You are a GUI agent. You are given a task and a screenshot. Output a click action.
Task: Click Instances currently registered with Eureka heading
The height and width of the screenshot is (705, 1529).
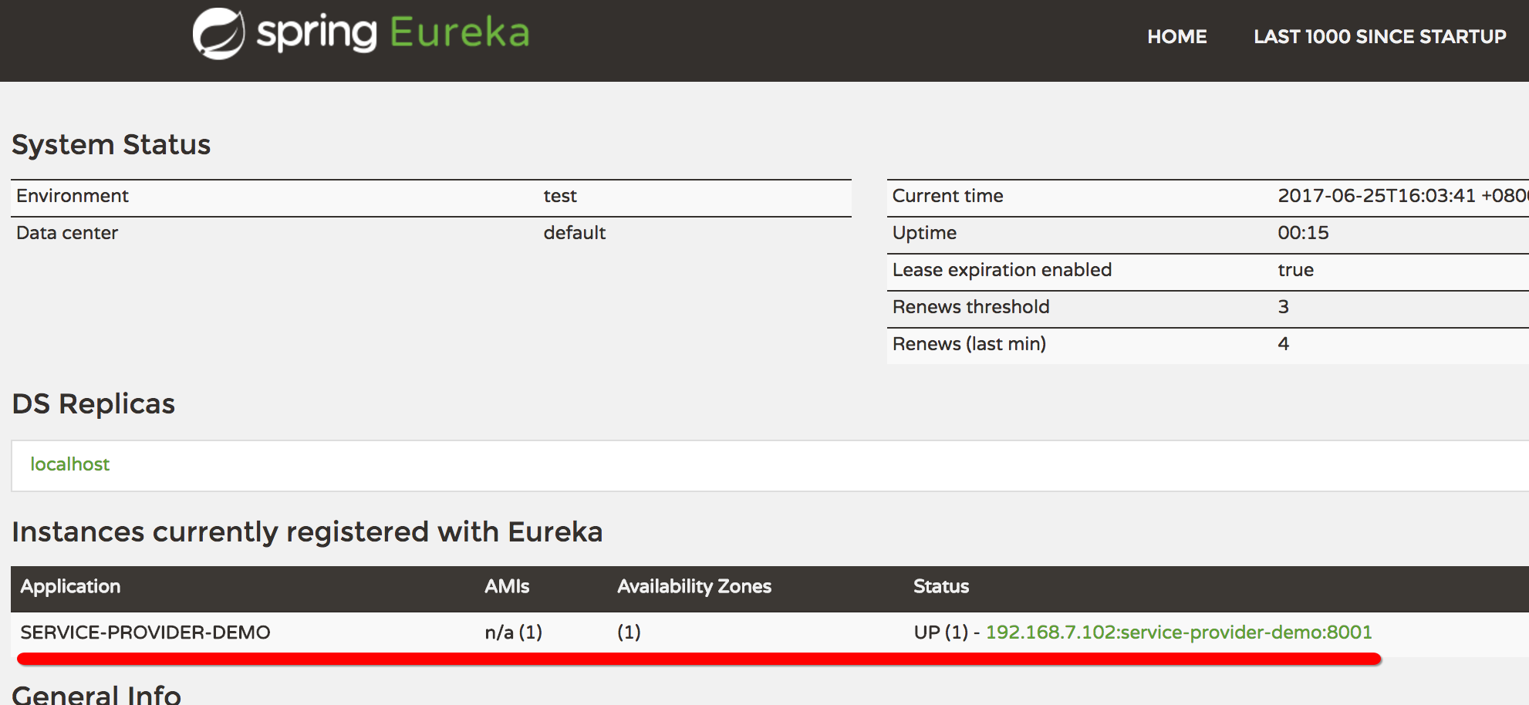[307, 532]
